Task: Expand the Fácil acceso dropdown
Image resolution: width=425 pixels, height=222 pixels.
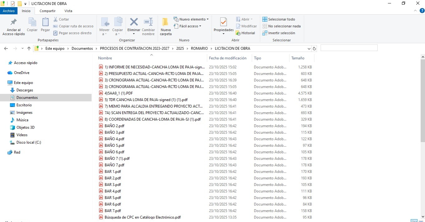Action: pyautogui.click(x=188, y=26)
